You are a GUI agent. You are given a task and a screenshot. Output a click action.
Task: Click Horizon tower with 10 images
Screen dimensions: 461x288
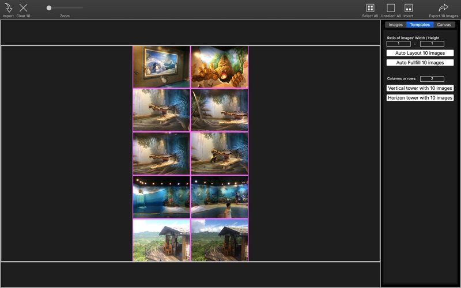pyautogui.click(x=420, y=97)
